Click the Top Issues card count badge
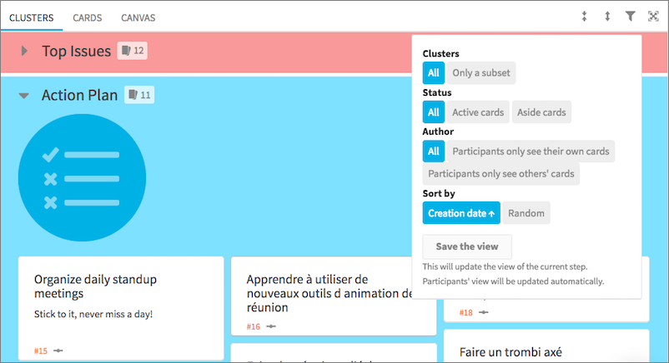 tap(133, 51)
